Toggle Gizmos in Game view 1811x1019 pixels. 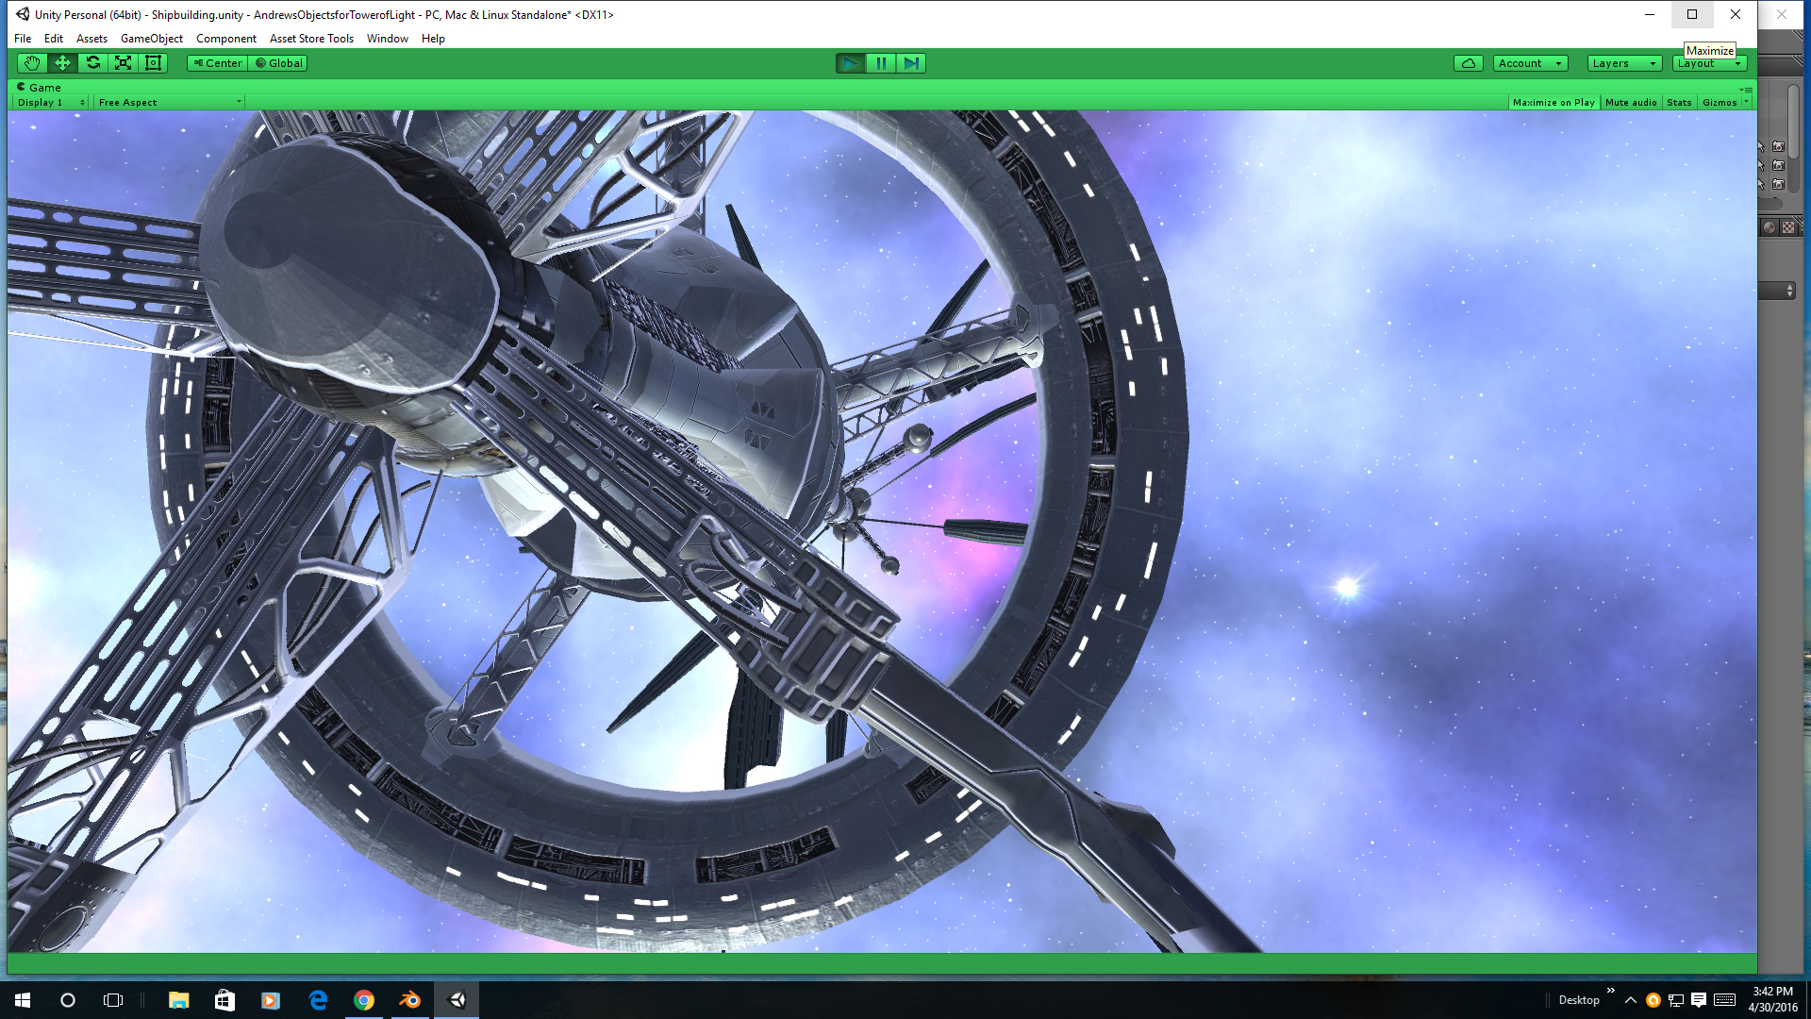tap(1720, 102)
